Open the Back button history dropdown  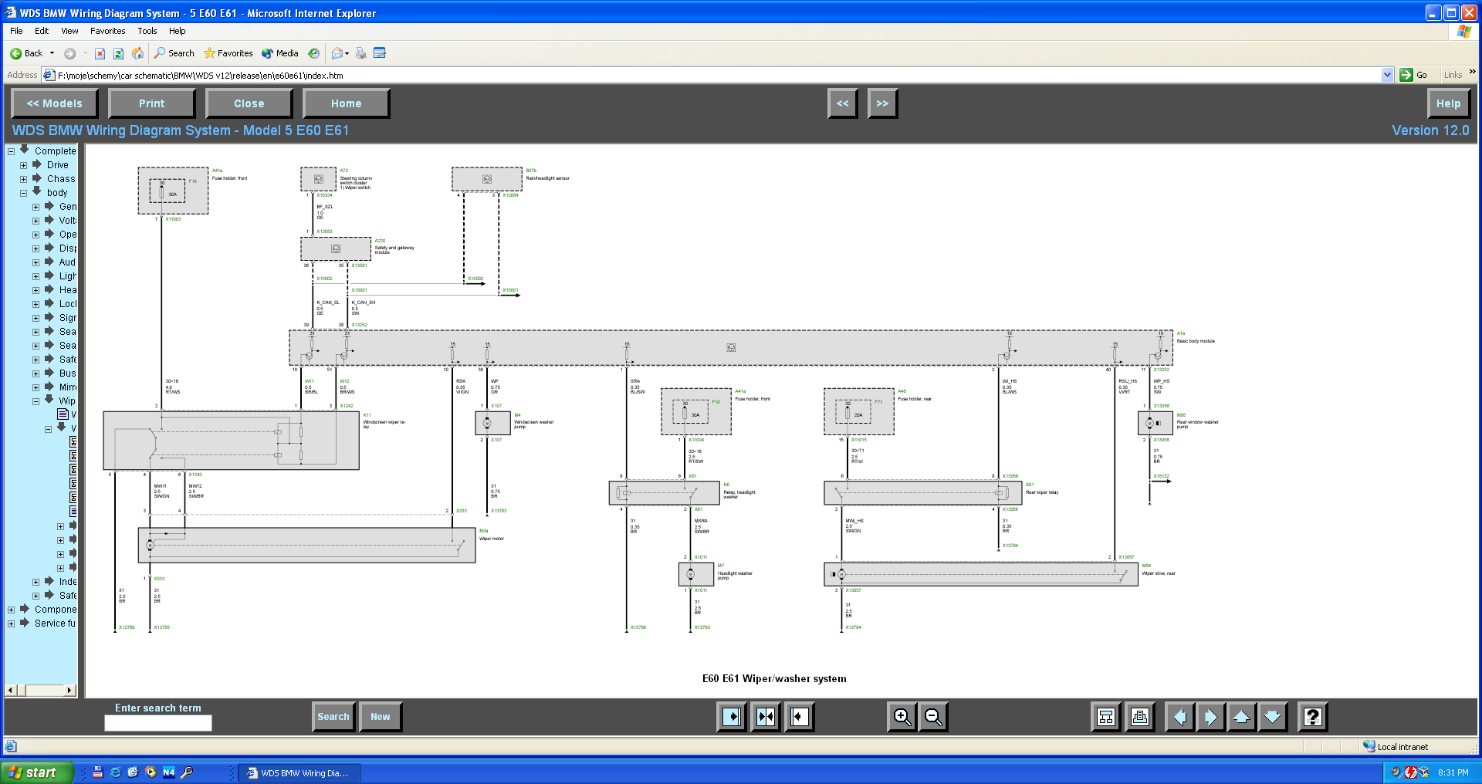(x=52, y=53)
